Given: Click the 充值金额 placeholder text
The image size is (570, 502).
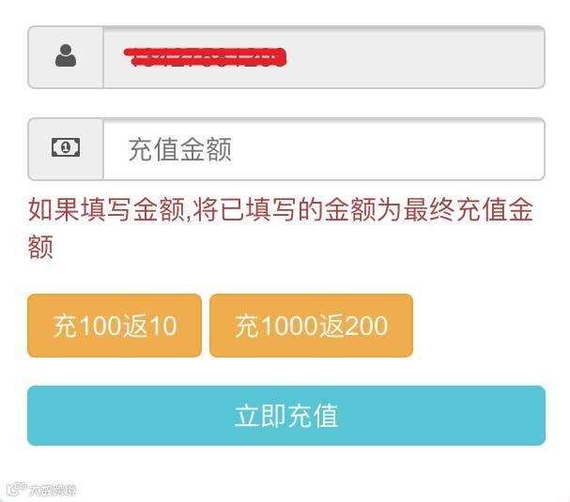Looking at the screenshot, I should (180, 149).
